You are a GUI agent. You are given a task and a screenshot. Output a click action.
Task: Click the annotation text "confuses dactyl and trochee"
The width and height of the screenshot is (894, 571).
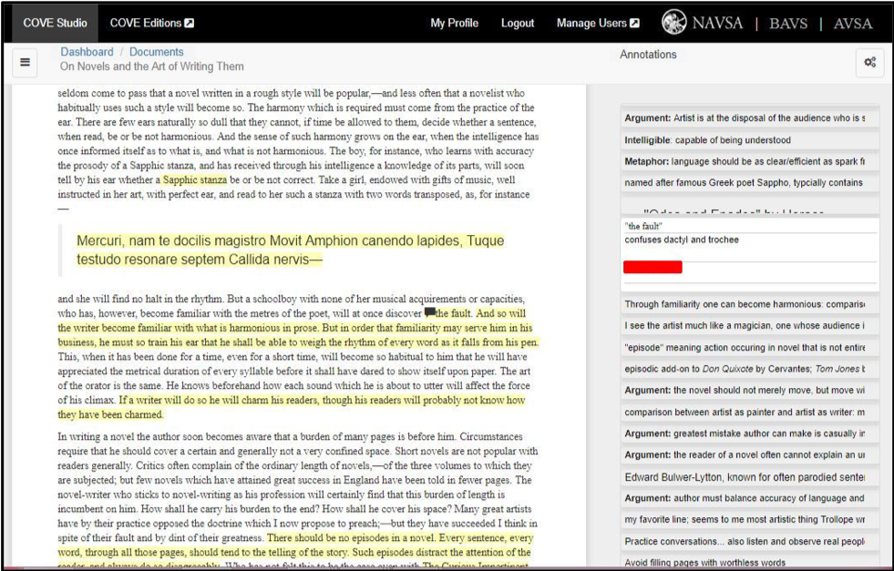682,240
